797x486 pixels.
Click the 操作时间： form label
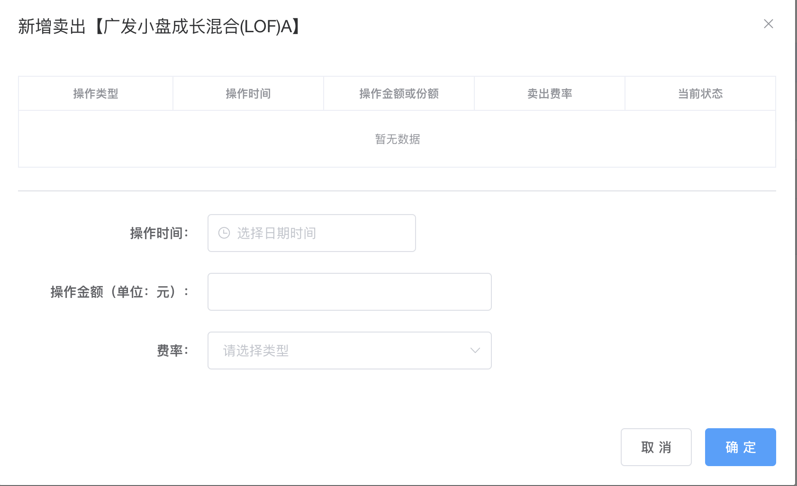(160, 233)
